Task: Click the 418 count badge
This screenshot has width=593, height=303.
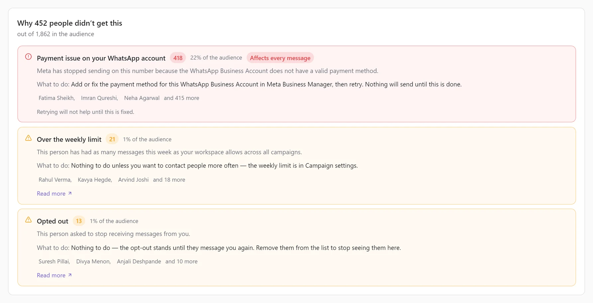Action: click(x=178, y=58)
